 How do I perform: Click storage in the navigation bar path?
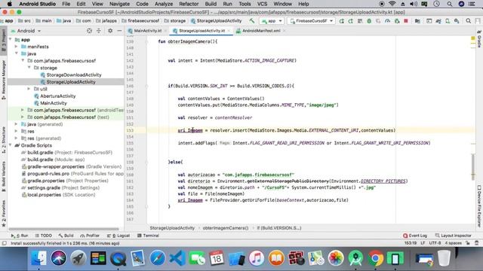[175, 21]
